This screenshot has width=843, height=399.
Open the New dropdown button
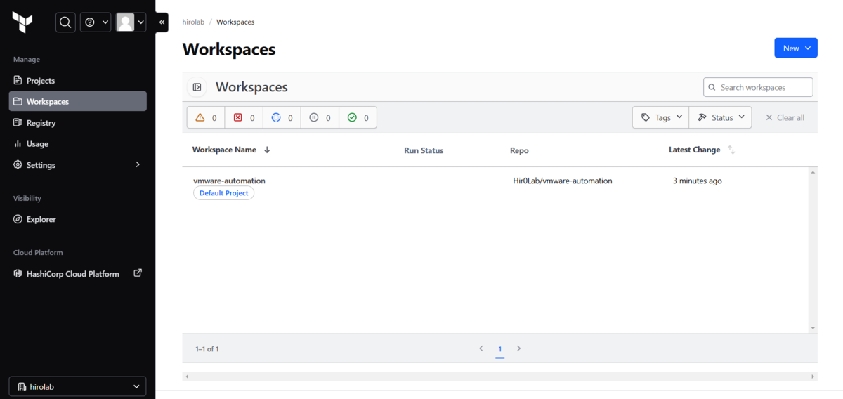796,48
